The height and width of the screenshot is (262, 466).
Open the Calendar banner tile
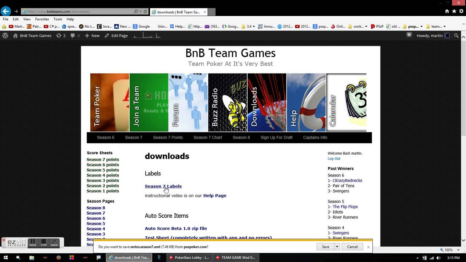click(x=346, y=102)
